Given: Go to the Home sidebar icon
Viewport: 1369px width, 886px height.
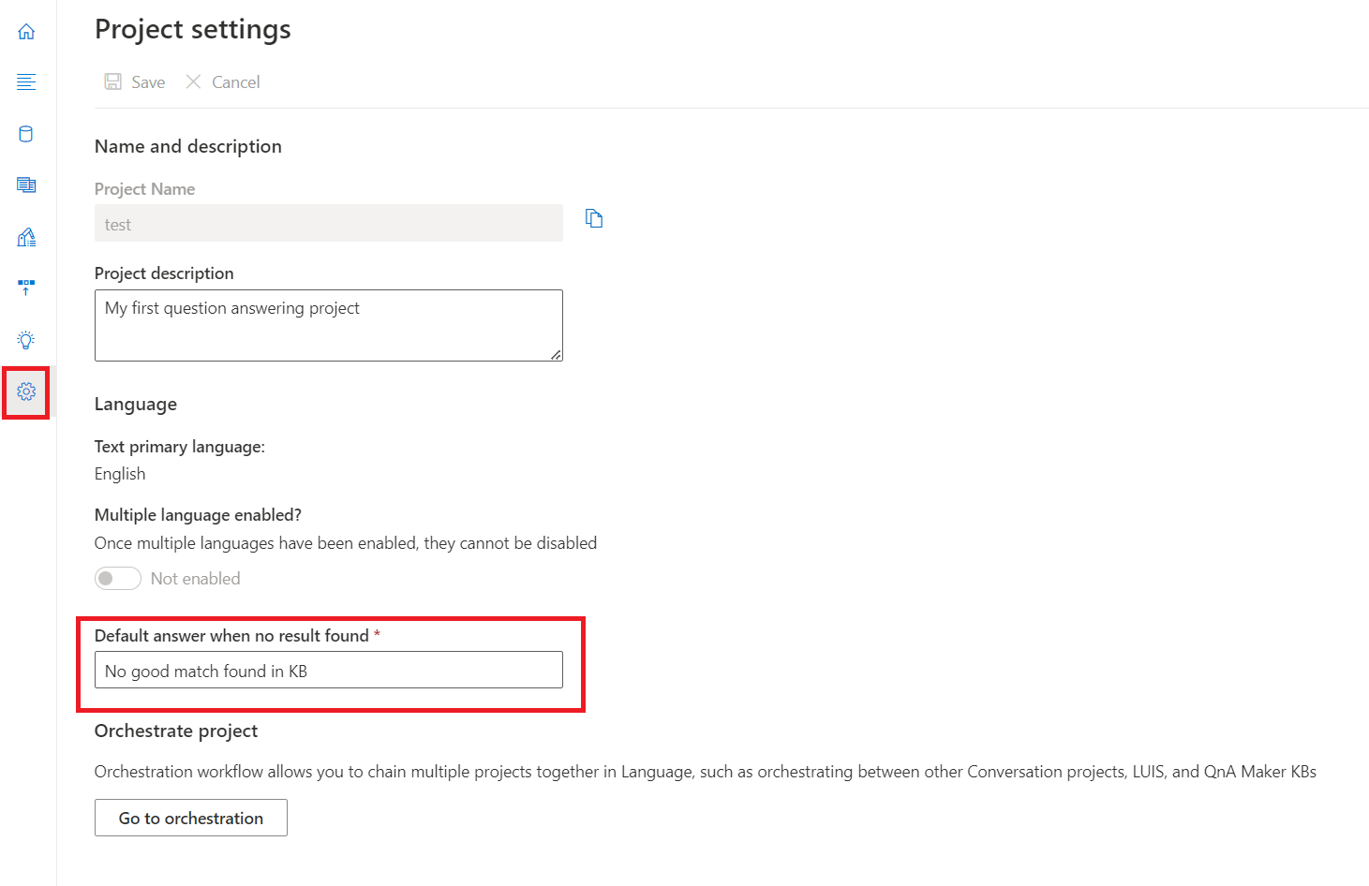Looking at the screenshot, I should pos(26,32).
